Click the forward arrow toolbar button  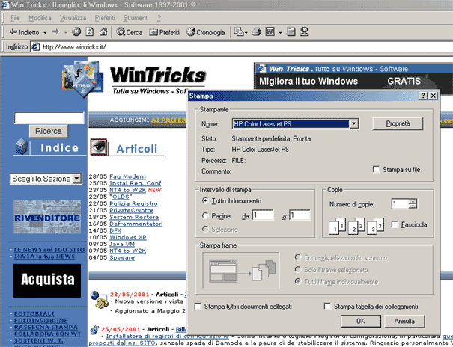click(x=55, y=32)
